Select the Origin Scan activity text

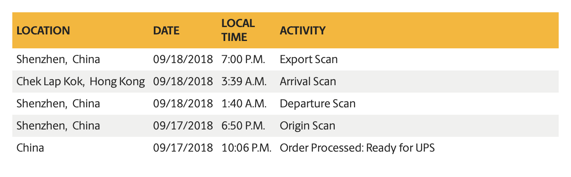pyautogui.click(x=307, y=125)
